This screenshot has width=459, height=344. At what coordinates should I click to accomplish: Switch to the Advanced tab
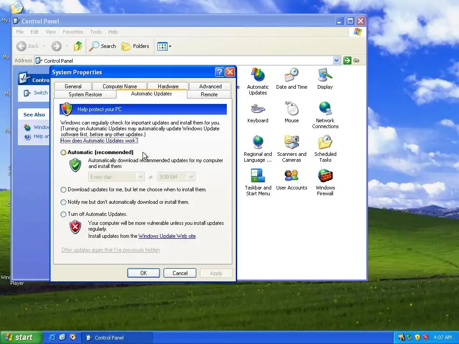point(210,86)
